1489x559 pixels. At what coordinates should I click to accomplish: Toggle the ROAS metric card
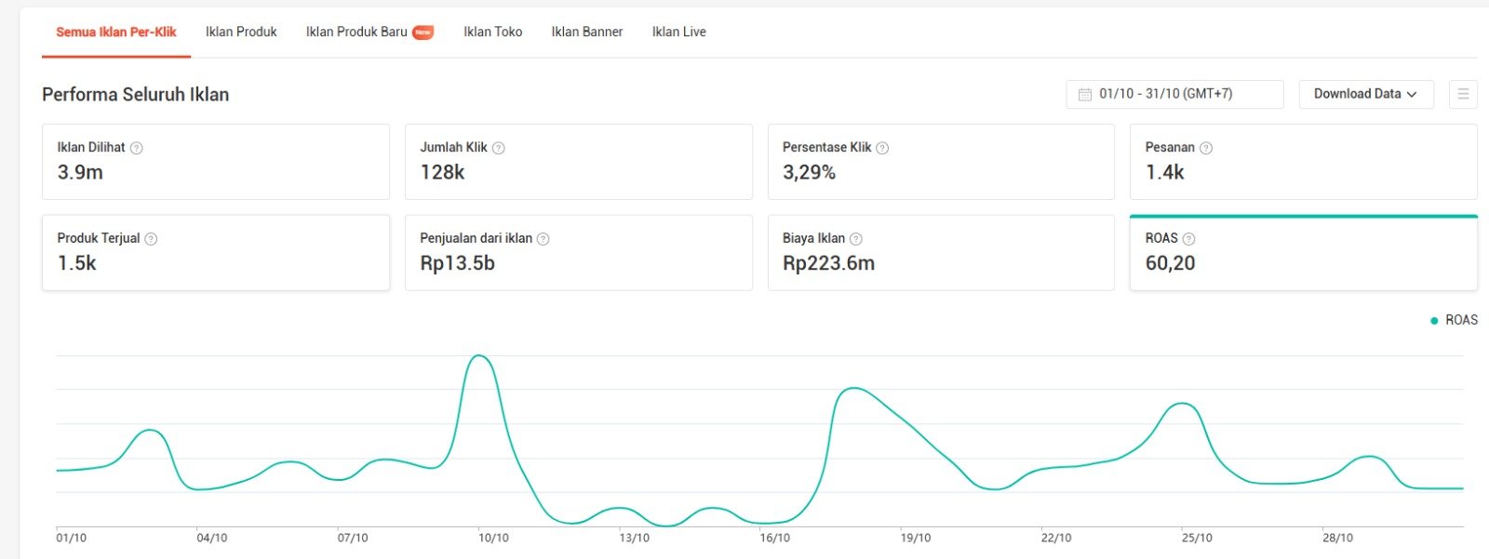[x=1303, y=253]
